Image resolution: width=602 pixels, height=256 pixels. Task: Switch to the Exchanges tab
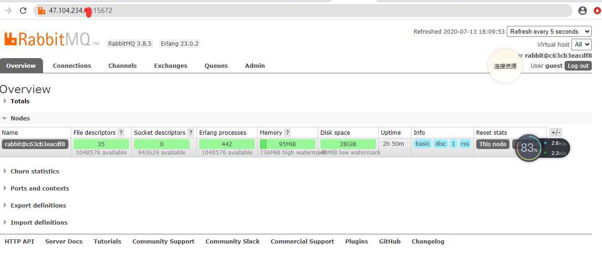click(171, 65)
